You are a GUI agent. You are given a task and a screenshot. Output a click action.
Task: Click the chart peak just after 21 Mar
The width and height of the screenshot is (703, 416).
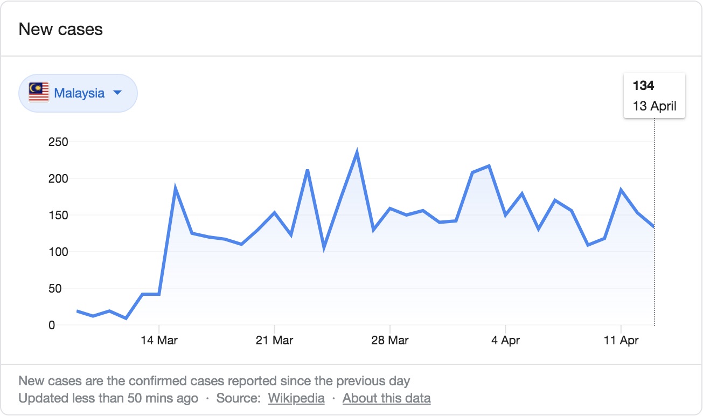pyautogui.click(x=307, y=170)
